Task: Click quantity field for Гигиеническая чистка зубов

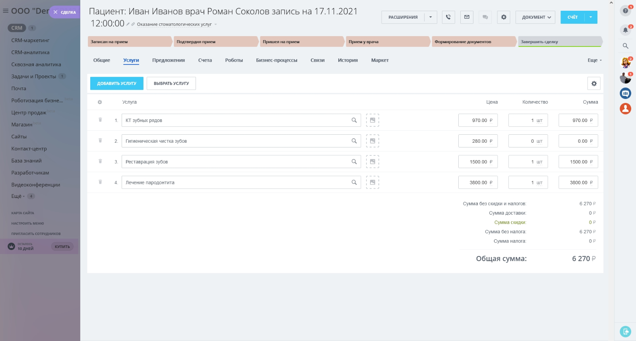Action: click(x=528, y=141)
